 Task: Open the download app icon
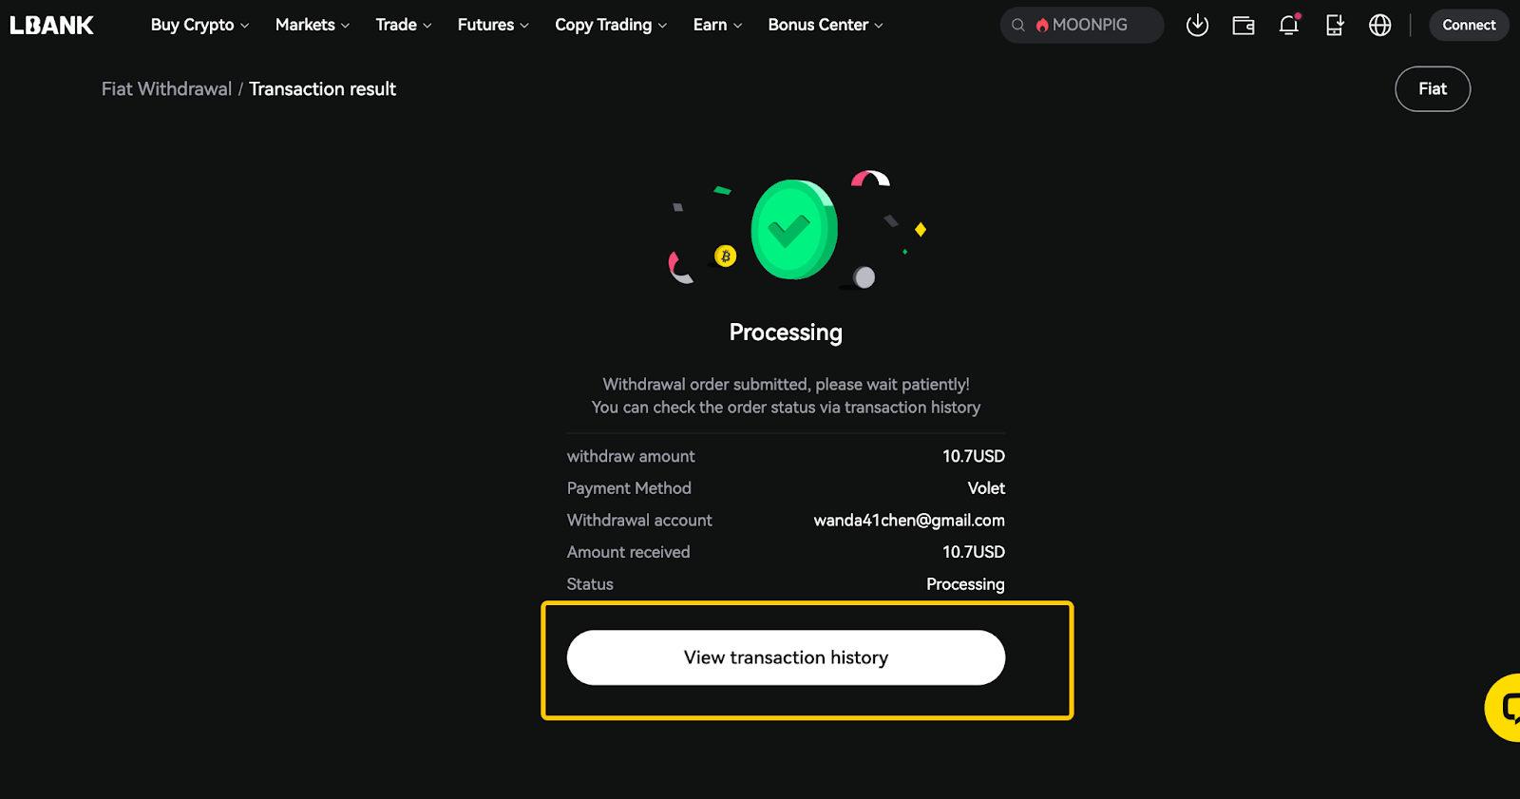coord(1197,25)
